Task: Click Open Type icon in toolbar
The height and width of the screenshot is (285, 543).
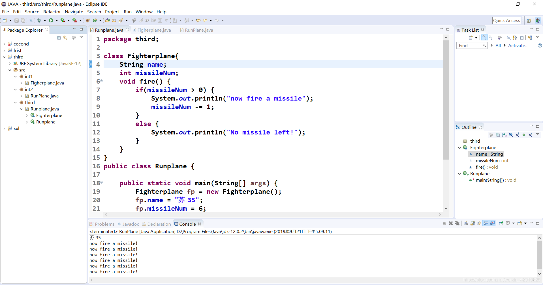Action: click(x=108, y=20)
